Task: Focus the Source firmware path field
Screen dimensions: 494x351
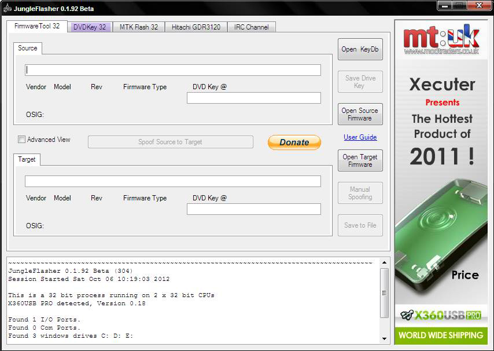Action: click(173, 70)
